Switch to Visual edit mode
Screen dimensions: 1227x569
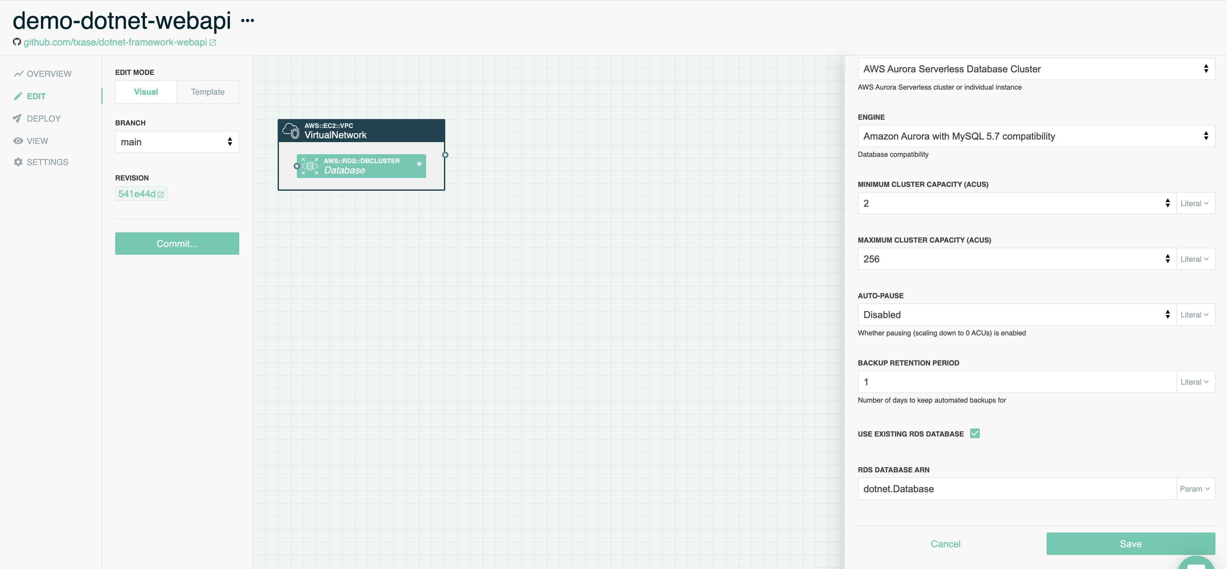point(146,92)
